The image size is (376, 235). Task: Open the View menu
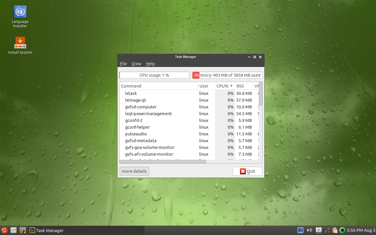coord(136,64)
